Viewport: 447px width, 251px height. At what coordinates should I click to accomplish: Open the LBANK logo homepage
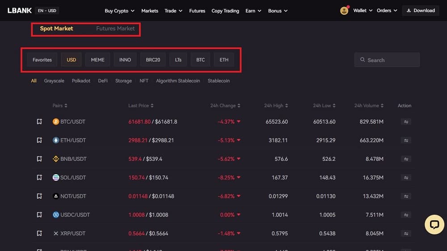pyautogui.click(x=19, y=11)
